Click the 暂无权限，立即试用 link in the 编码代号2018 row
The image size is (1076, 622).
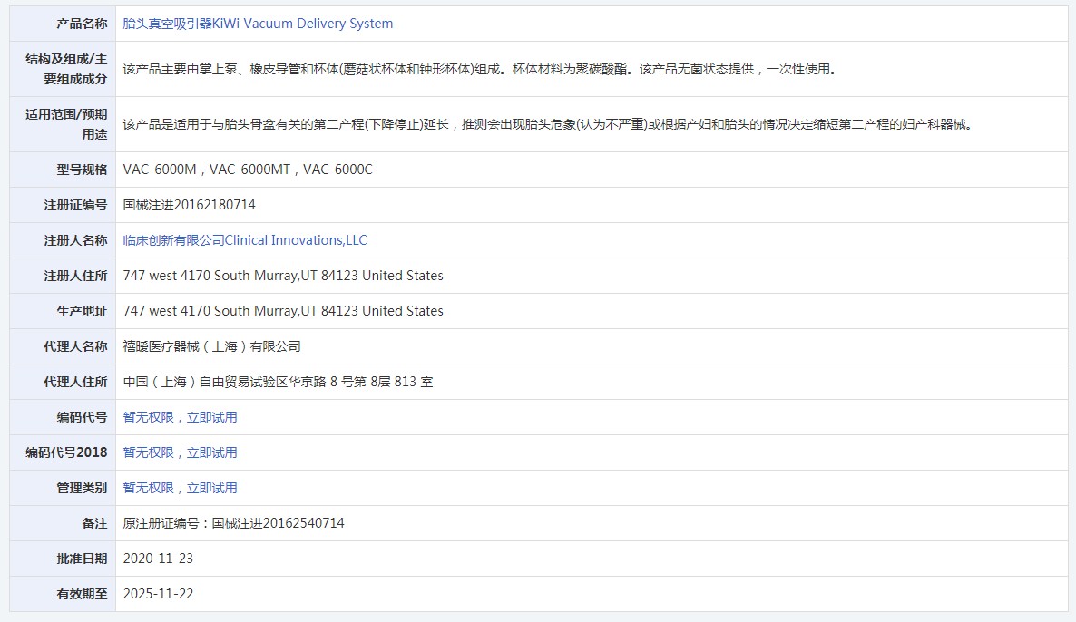tap(180, 452)
